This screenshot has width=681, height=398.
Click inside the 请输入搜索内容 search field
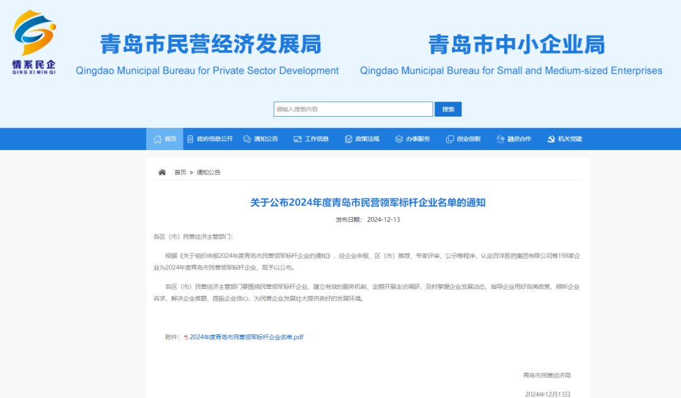point(353,108)
